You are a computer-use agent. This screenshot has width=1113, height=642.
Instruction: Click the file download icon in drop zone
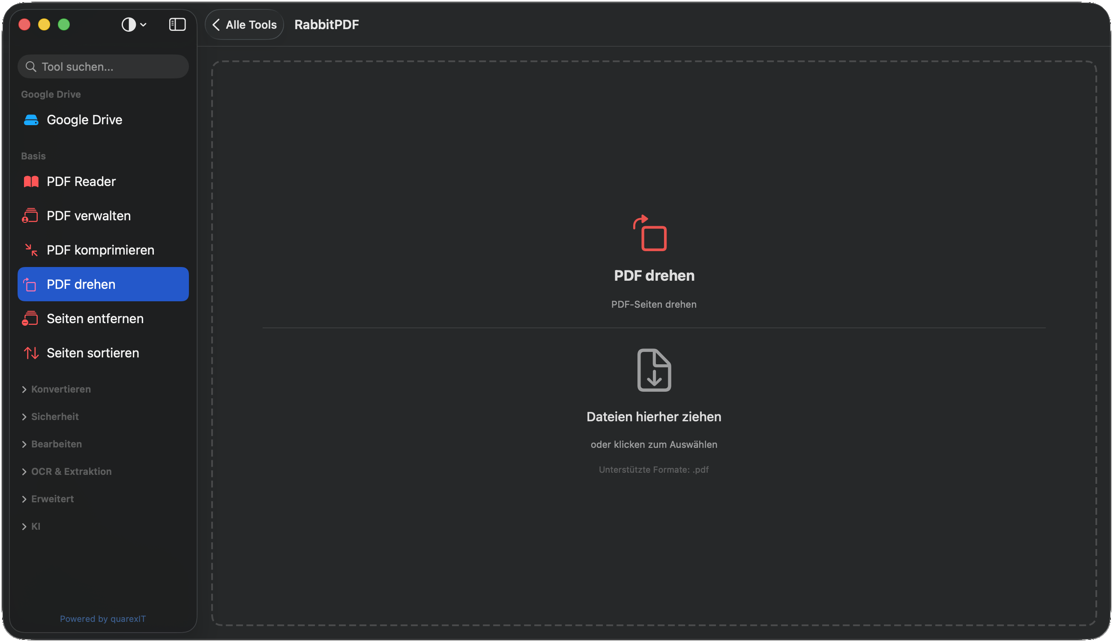(654, 370)
